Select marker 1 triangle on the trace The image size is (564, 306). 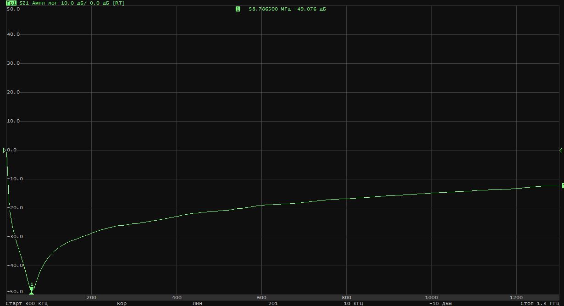pos(32,290)
